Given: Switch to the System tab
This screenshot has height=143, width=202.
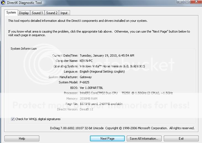Looking at the screenshot, I should (x=11, y=12).
